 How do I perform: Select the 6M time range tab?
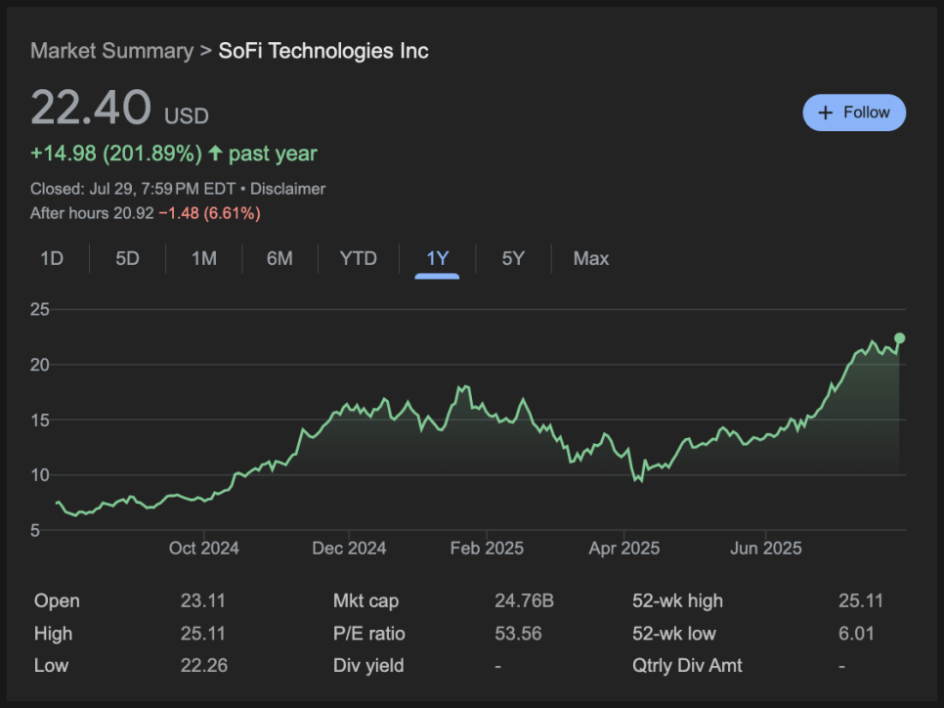pyautogui.click(x=279, y=258)
